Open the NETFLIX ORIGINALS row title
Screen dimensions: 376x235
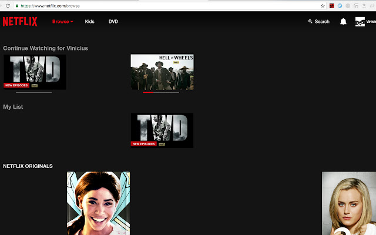(28, 166)
